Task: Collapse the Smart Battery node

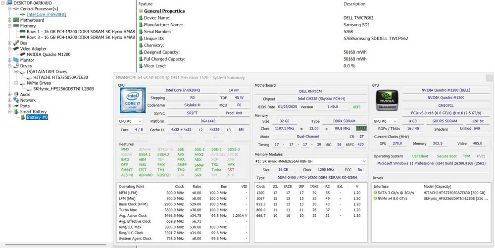Action: pos(9,112)
